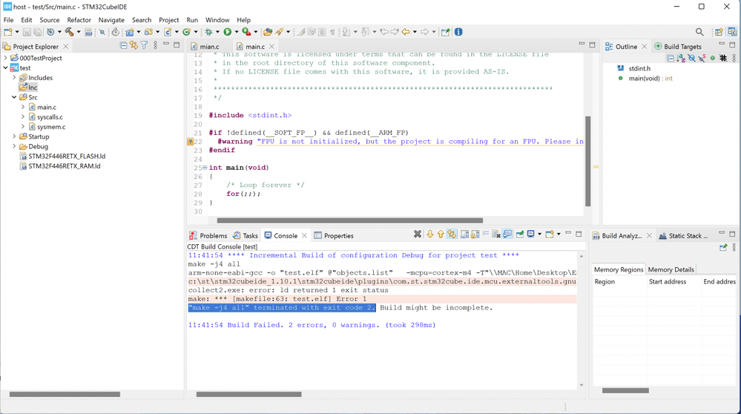The image size is (741, 414).
Task: Click the yellow Back navigation arrow
Action: click(x=406, y=32)
